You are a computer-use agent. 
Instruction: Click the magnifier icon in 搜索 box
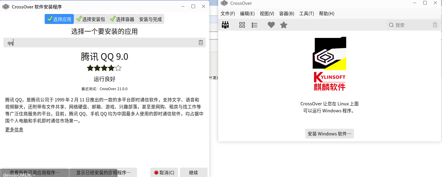click(391, 25)
